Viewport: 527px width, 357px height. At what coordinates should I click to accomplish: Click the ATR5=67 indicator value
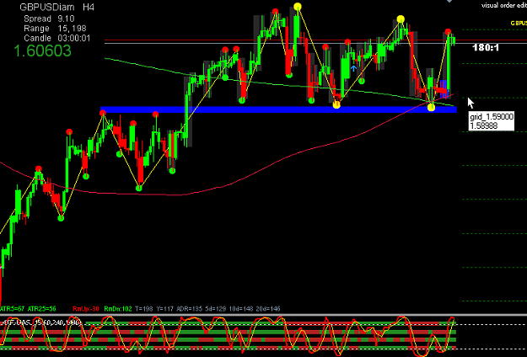(13, 309)
